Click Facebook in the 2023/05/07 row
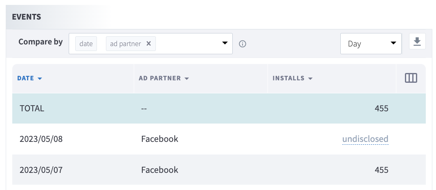This screenshot has width=436, height=190. point(160,170)
